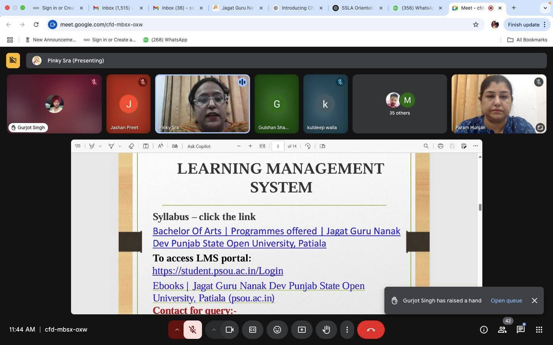Click save icon in PDF toolbar
553x345 pixels.
(x=452, y=146)
